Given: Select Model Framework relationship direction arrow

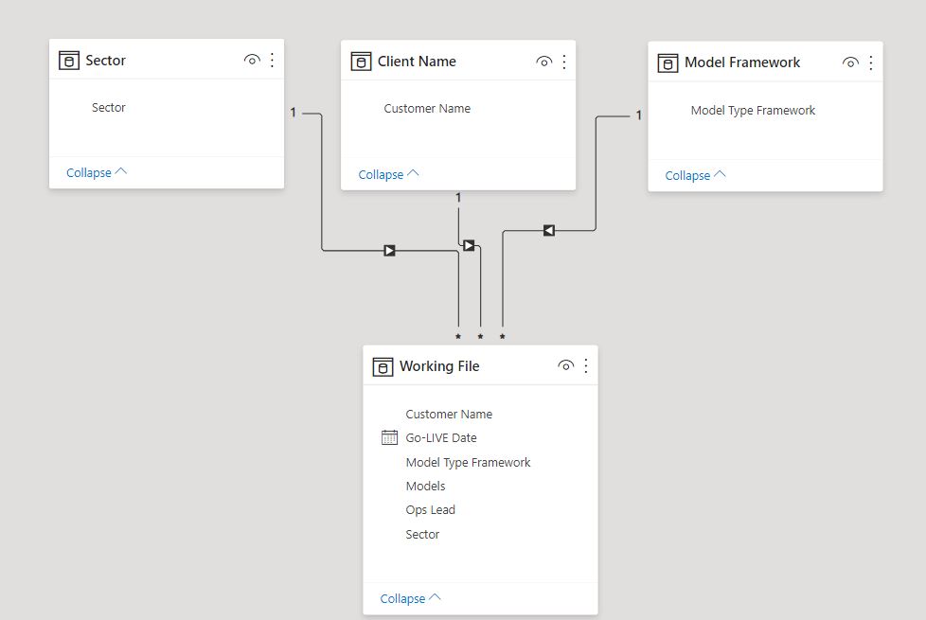Looking at the screenshot, I should [548, 230].
